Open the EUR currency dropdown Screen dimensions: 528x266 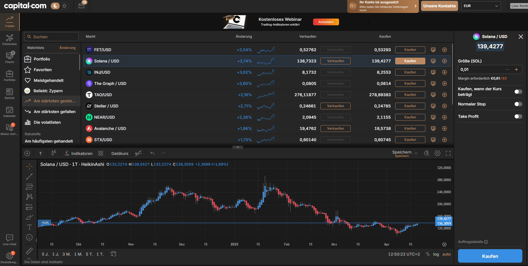point(481,6)
